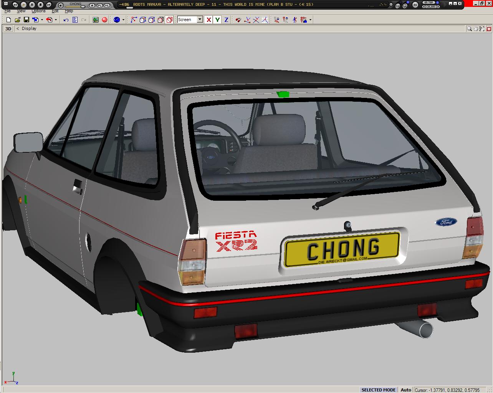Click the zoom-to-fit frame icon in viewport header

click(482, 29)
